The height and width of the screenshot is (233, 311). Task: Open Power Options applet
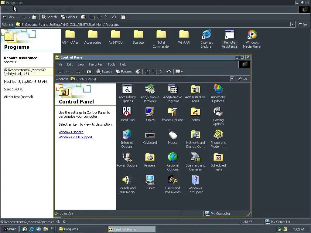point(127,160)
